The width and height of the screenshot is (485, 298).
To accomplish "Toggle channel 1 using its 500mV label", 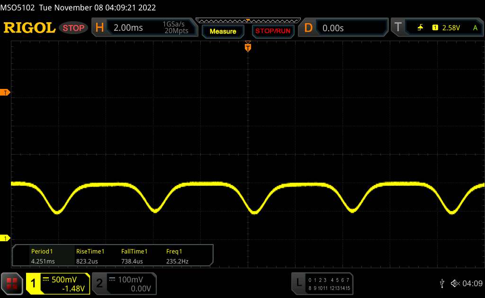I will tap(64, 280).
